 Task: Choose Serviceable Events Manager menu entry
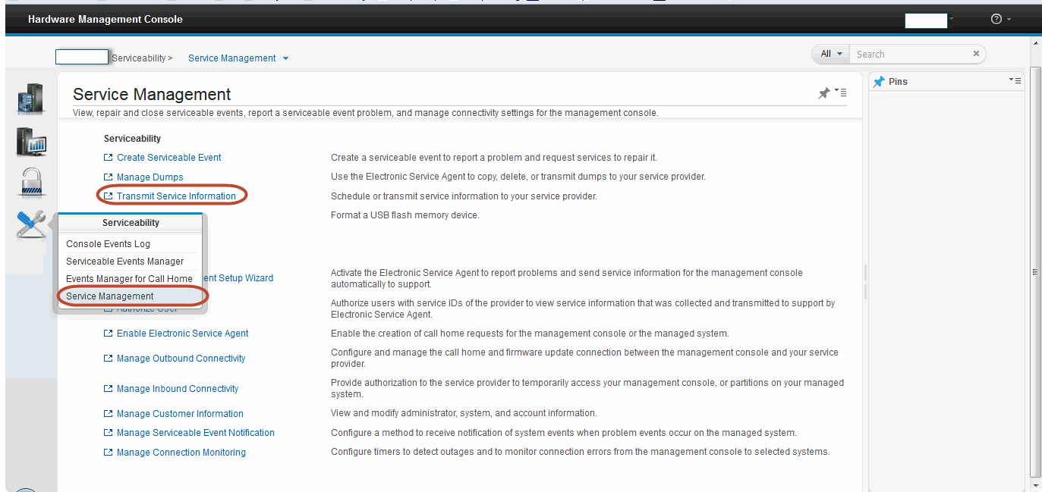(x=124, y=262)
